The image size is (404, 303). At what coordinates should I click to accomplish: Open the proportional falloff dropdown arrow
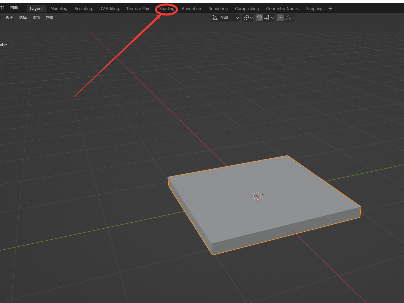pyautogui.click(x=293, y=17)
